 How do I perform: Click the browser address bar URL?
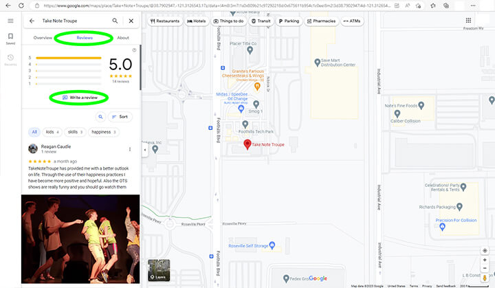[217, 5]
